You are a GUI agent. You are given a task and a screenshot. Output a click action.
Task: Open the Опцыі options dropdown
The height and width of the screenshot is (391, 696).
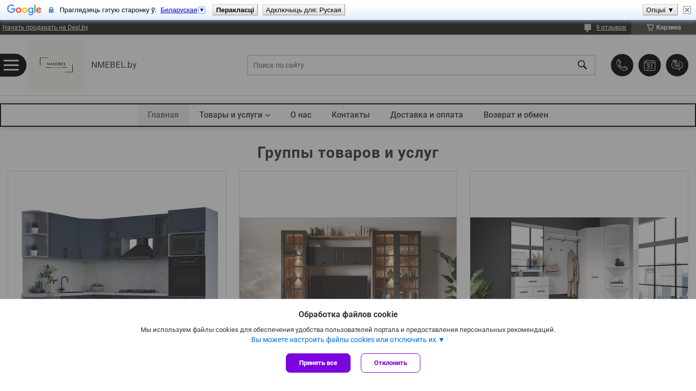point(660,10)
